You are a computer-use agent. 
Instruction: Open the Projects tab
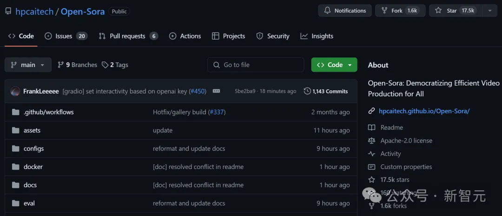[229, 36]
